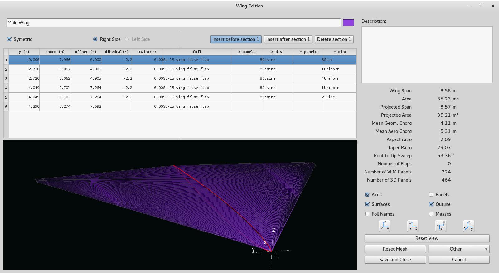Viewport: 499px width, 273px height.
Task: Click the Main Wing name field
Action: click(x=173, y=23)
